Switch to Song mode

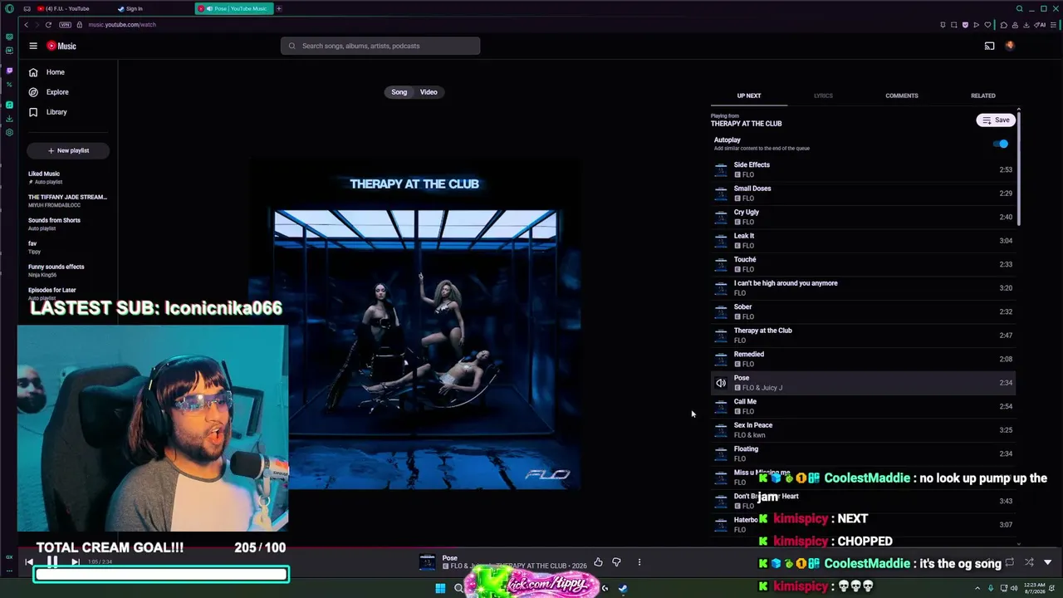click(x=399, y=92)
